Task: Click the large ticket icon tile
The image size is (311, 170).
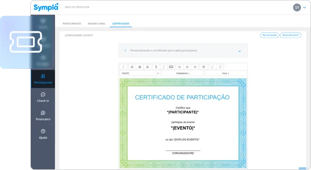Action: (26, 41)
